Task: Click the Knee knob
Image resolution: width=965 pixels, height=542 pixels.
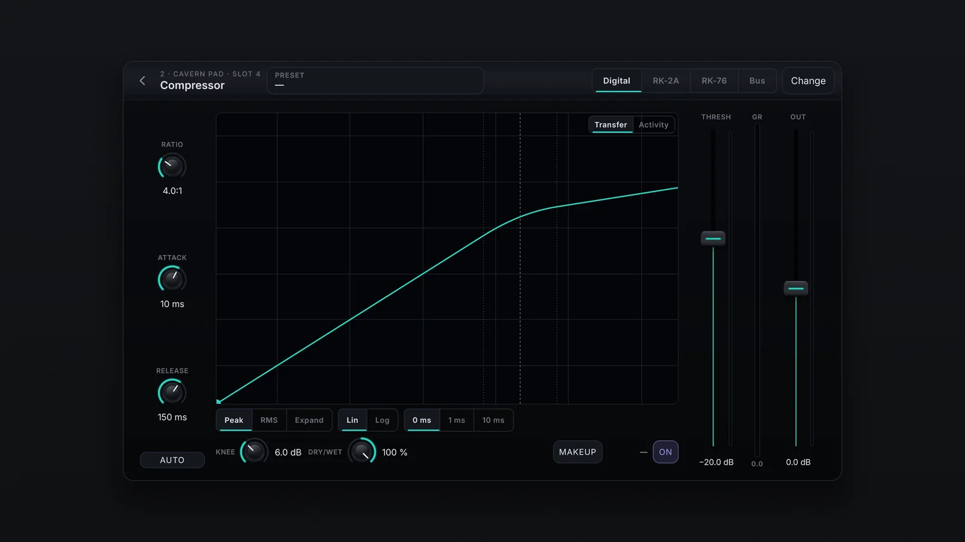Action: (x=254, y=452)
